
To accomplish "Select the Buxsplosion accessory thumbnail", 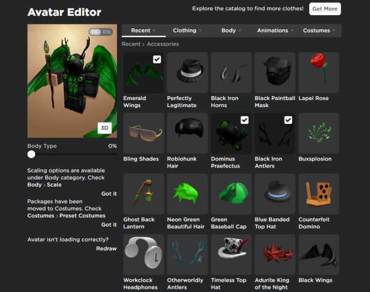I will (319, 133).
